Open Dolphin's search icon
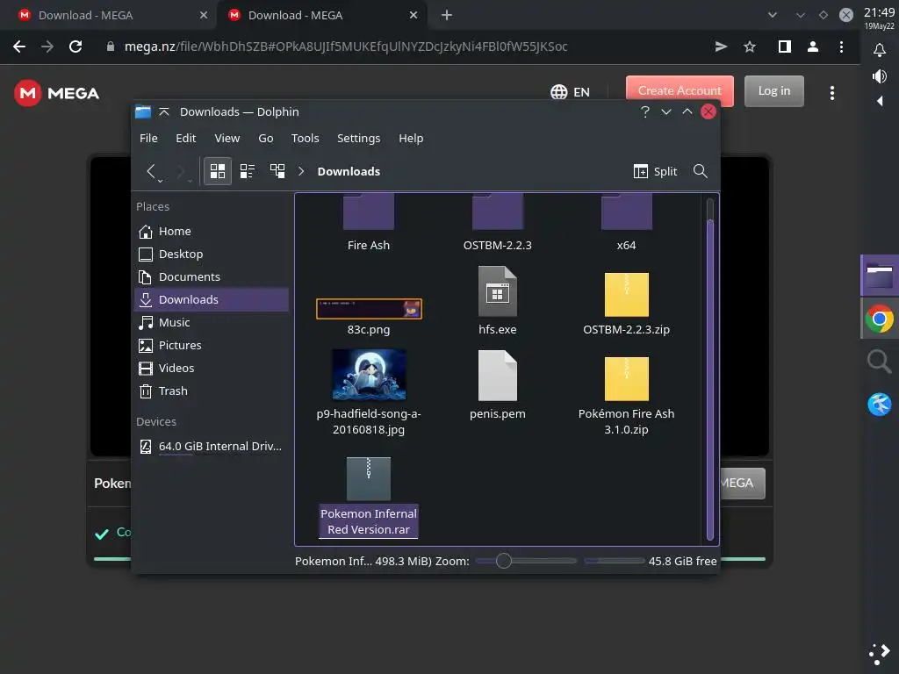The height and width of the screenshot is (674, 899). [x=700, y=171]
